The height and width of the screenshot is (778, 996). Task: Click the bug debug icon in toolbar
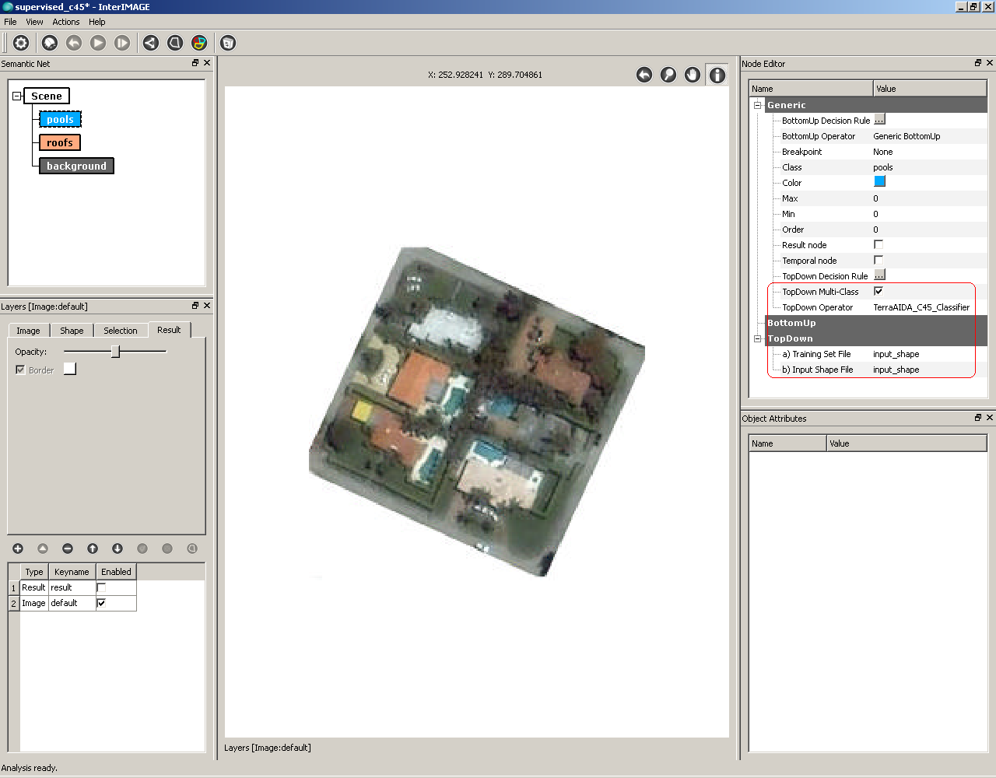click(x=50, y=43)
